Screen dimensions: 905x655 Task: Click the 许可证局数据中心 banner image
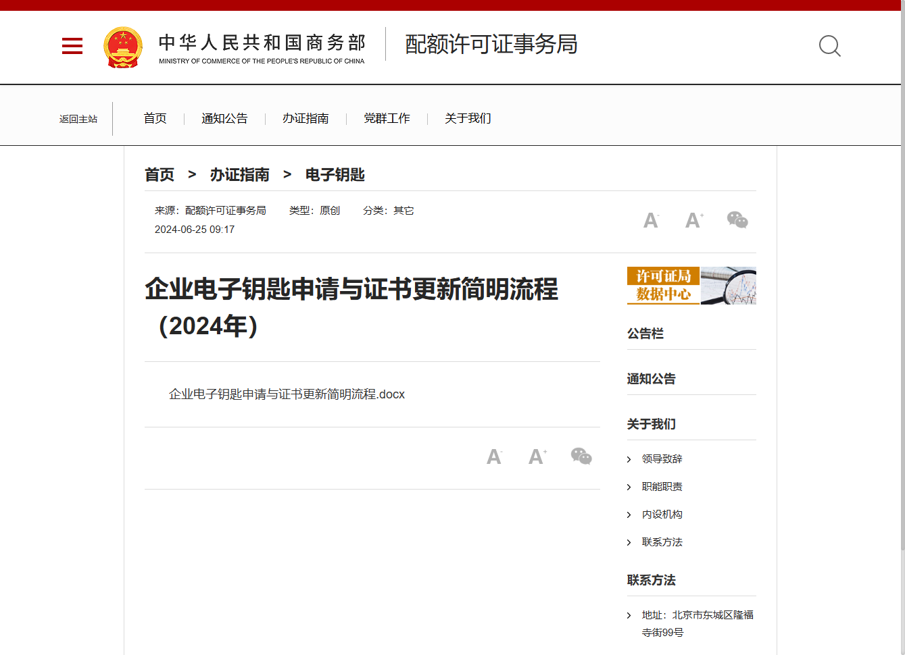tap(691, 286)
